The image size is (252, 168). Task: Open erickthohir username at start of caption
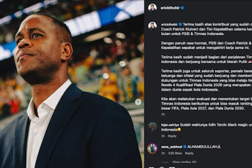click(x=169, y=24)
